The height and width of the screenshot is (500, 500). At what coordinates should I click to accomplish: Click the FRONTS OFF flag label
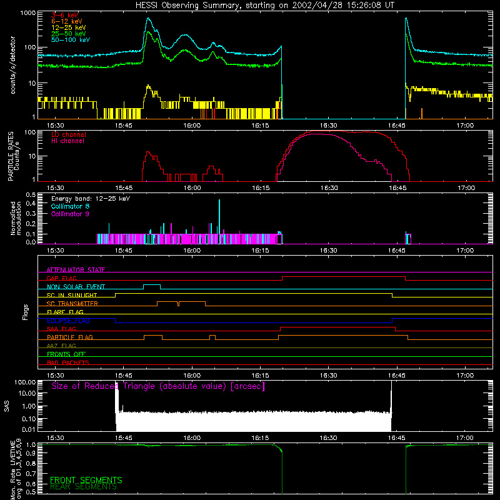(x=66, y=354)
